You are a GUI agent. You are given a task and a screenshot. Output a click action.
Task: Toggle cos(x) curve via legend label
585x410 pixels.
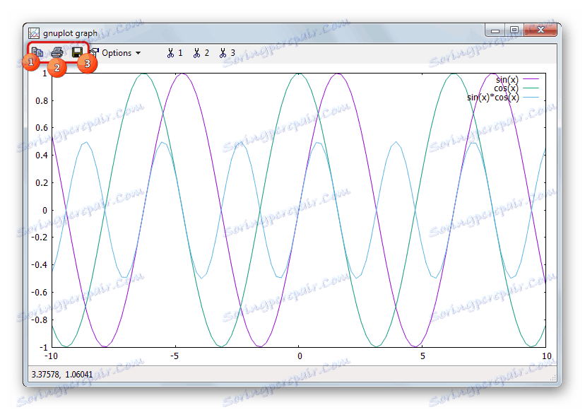(x=507, y=88)
